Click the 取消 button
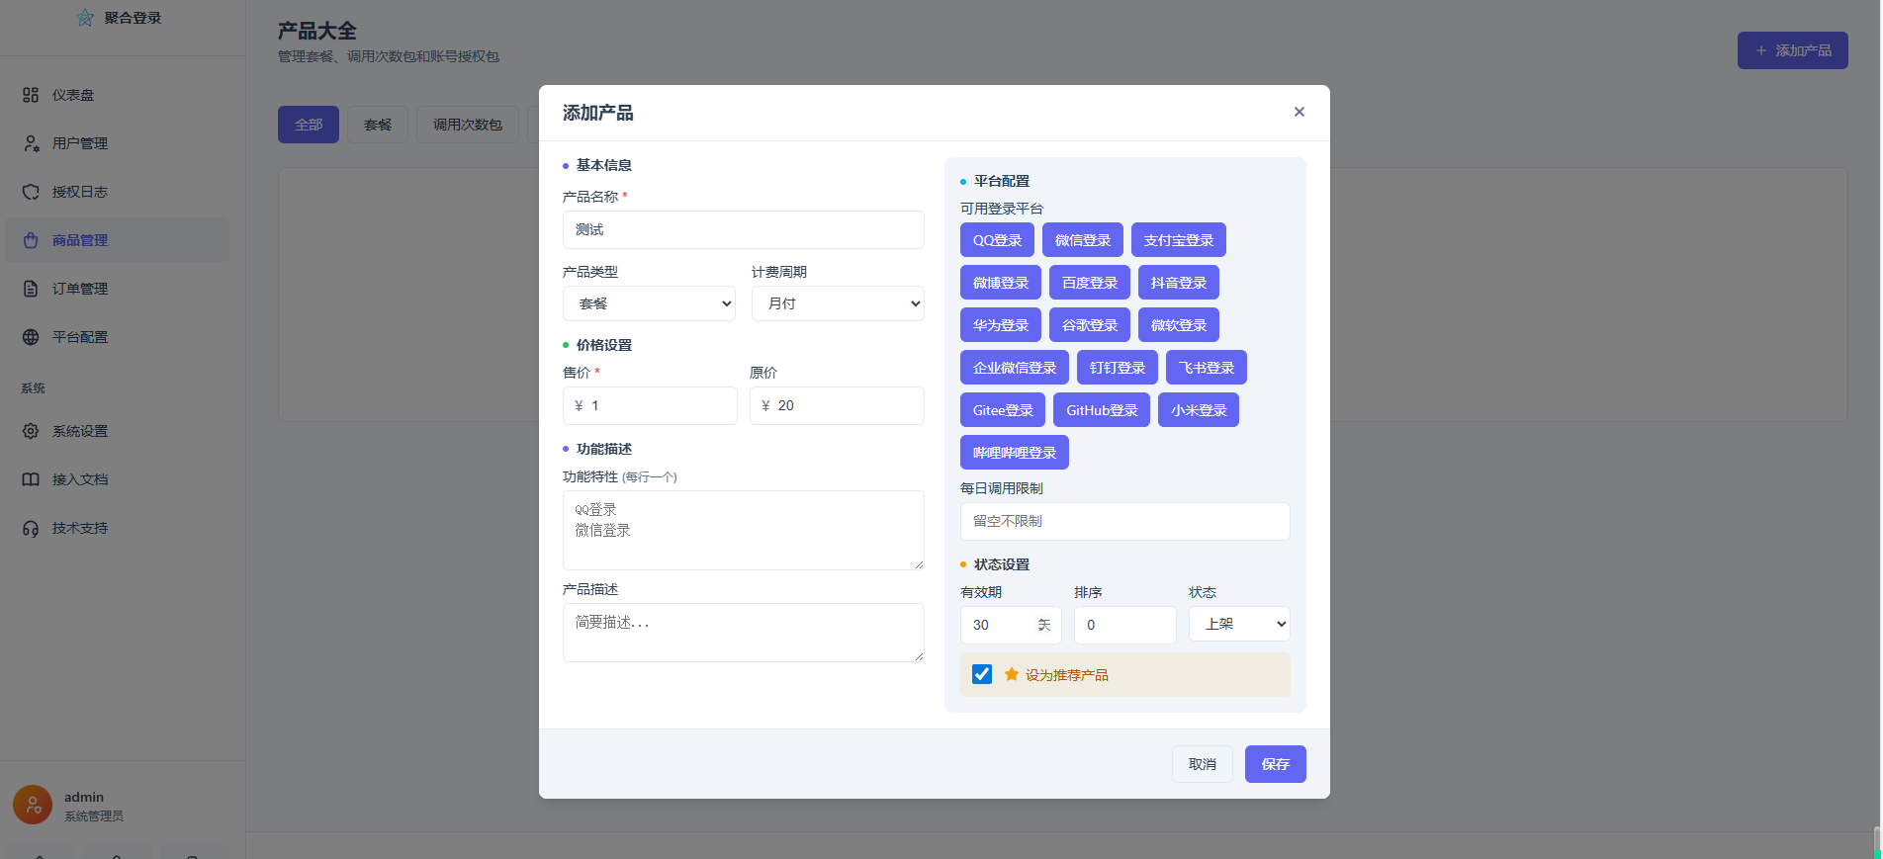1883x859 pixels. coord(1203,764)
